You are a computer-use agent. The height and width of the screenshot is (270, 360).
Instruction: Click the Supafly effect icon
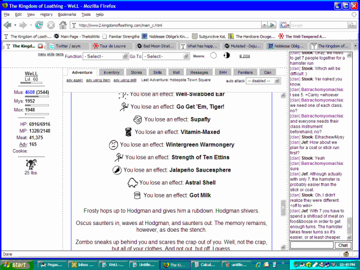pos(137,119)
